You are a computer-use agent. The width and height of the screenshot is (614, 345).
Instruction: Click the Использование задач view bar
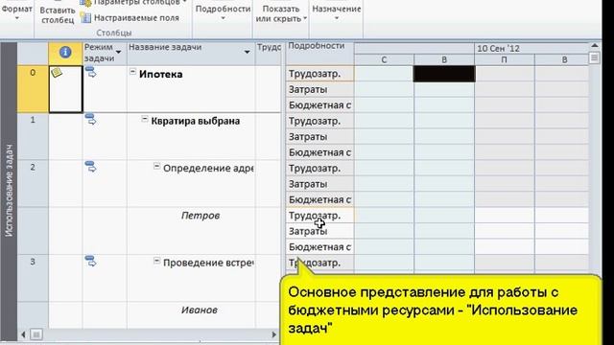[x=9, y=191]
